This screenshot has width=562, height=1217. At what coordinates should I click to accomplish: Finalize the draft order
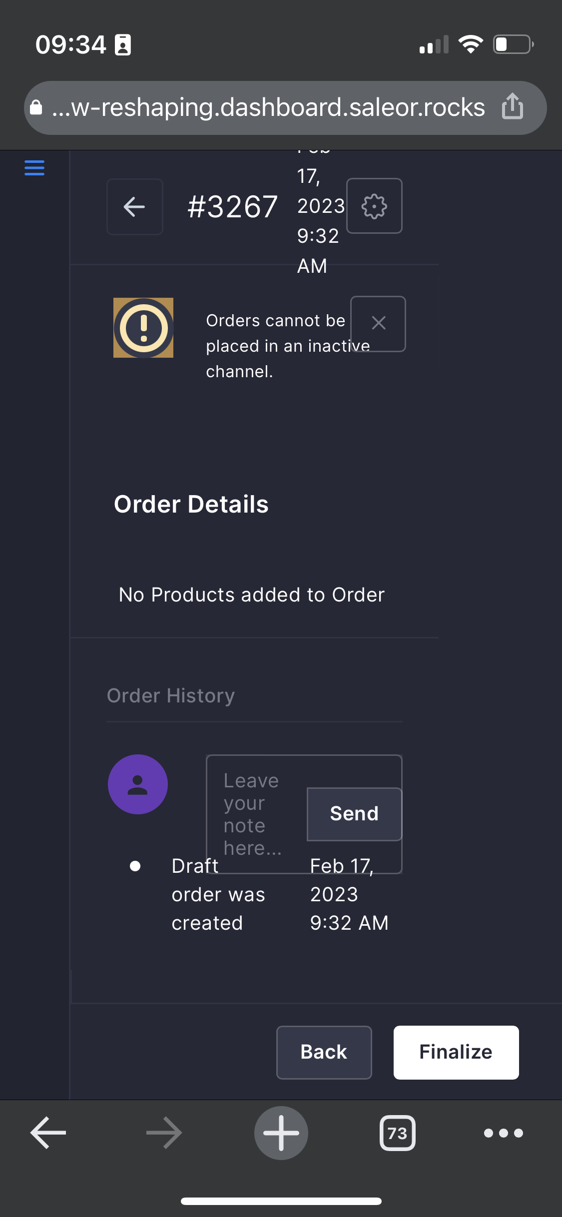point(455,1052)
